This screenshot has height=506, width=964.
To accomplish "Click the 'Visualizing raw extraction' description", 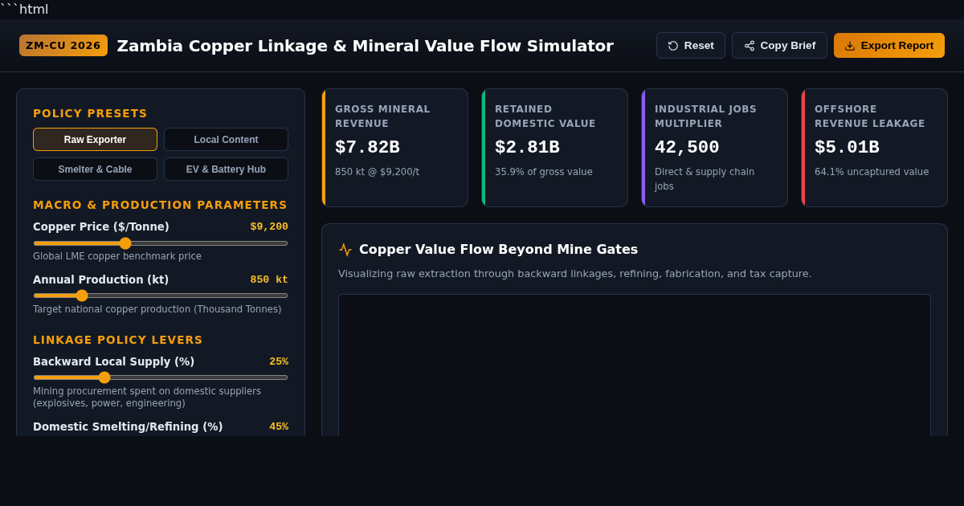I will [575, 274].
